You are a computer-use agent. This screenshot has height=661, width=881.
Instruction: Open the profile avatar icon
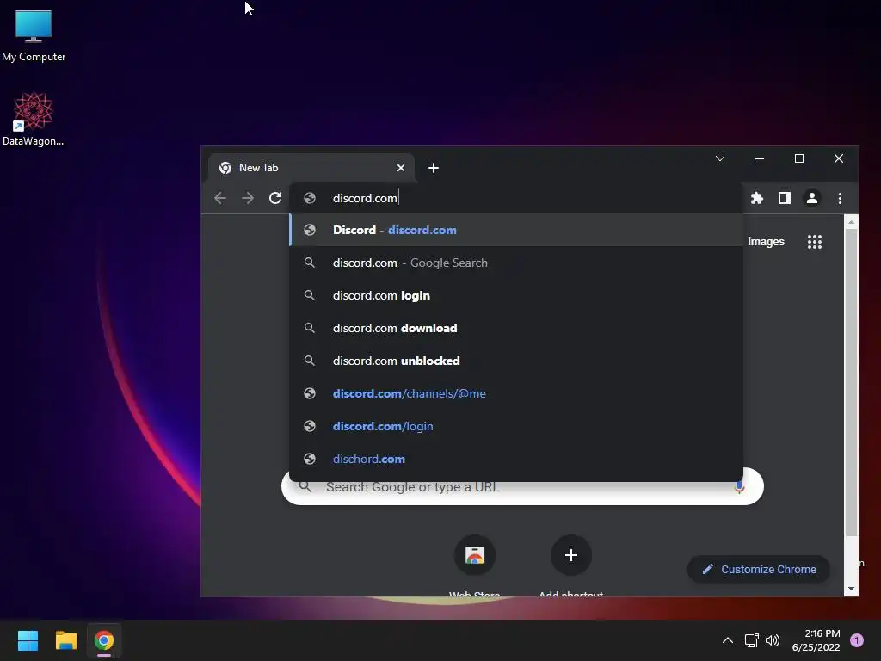pos(812,198)
